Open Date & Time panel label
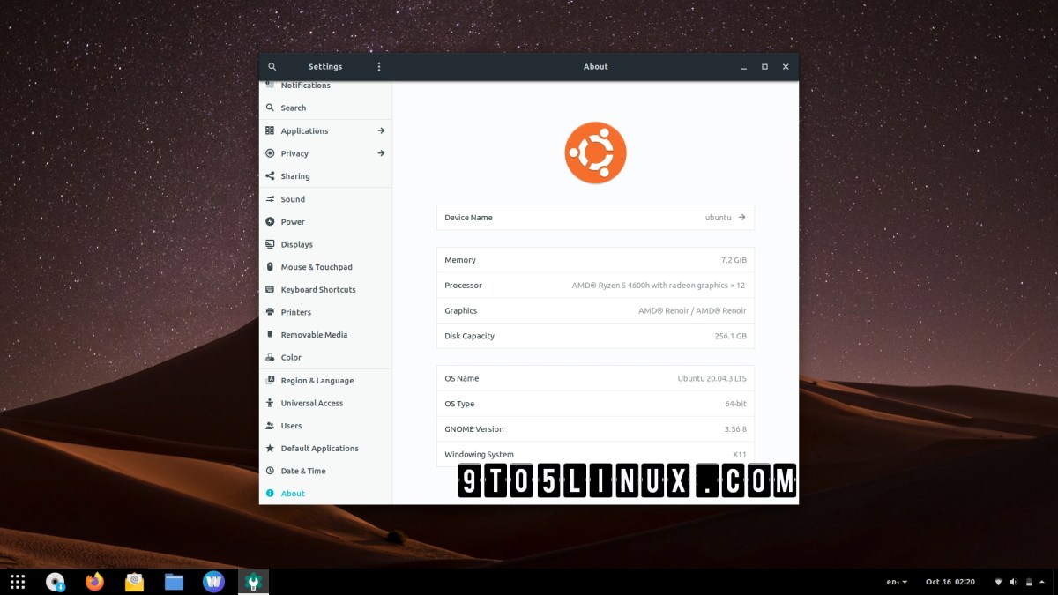Screen dimensions: 1058x595 303,471
